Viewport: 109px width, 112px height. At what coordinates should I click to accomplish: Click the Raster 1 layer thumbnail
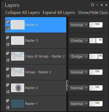(18, 103)
